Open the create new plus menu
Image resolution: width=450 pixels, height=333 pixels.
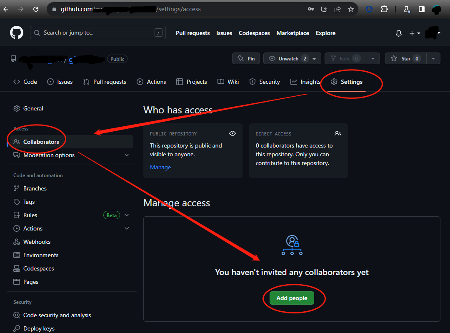tap(415, 33)
